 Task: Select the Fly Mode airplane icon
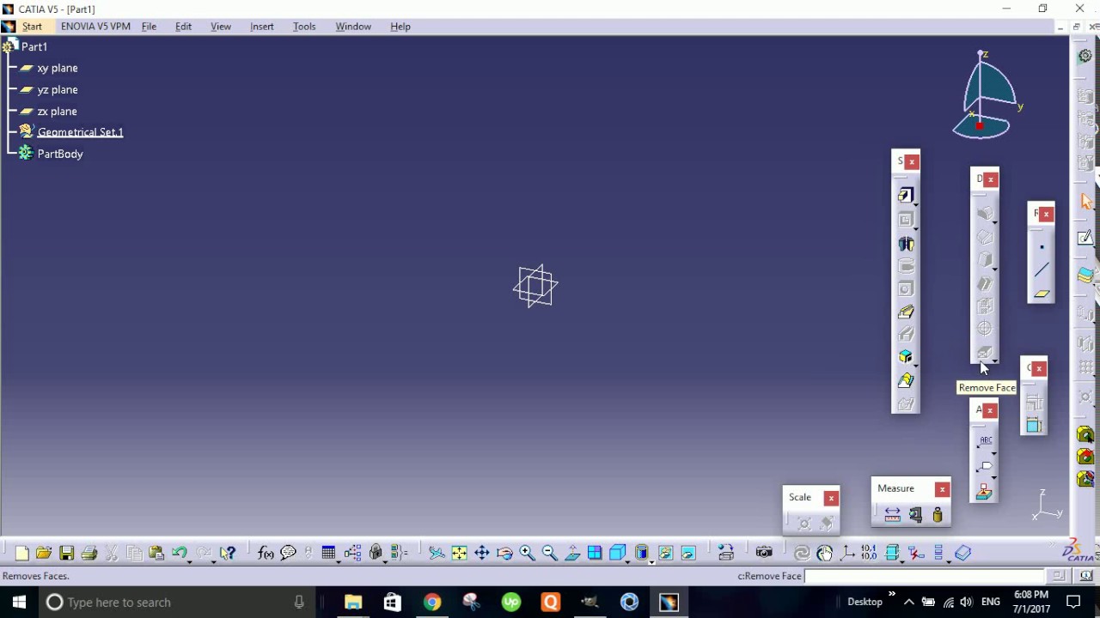pyautogui.click(x=437, y=554)
